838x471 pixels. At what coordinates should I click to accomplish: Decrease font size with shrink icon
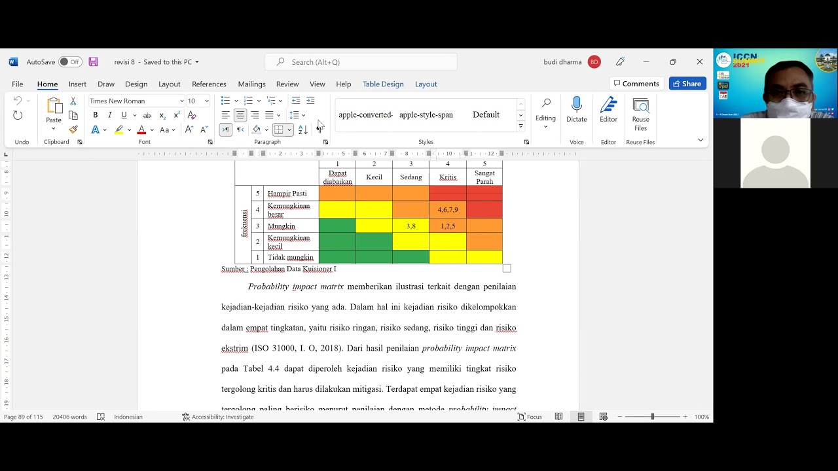coord(204,130)
